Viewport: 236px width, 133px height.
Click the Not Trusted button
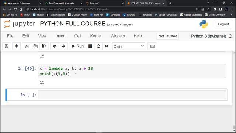click(x=168, y=36)
